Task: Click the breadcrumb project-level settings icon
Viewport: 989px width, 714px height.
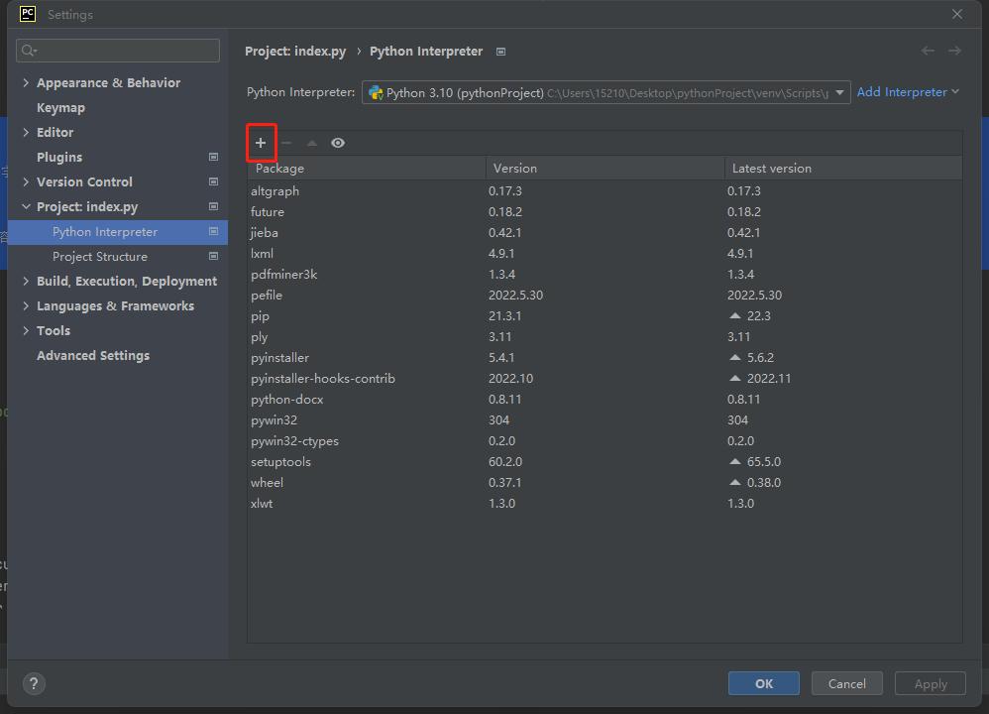Action: coord(500,52)
